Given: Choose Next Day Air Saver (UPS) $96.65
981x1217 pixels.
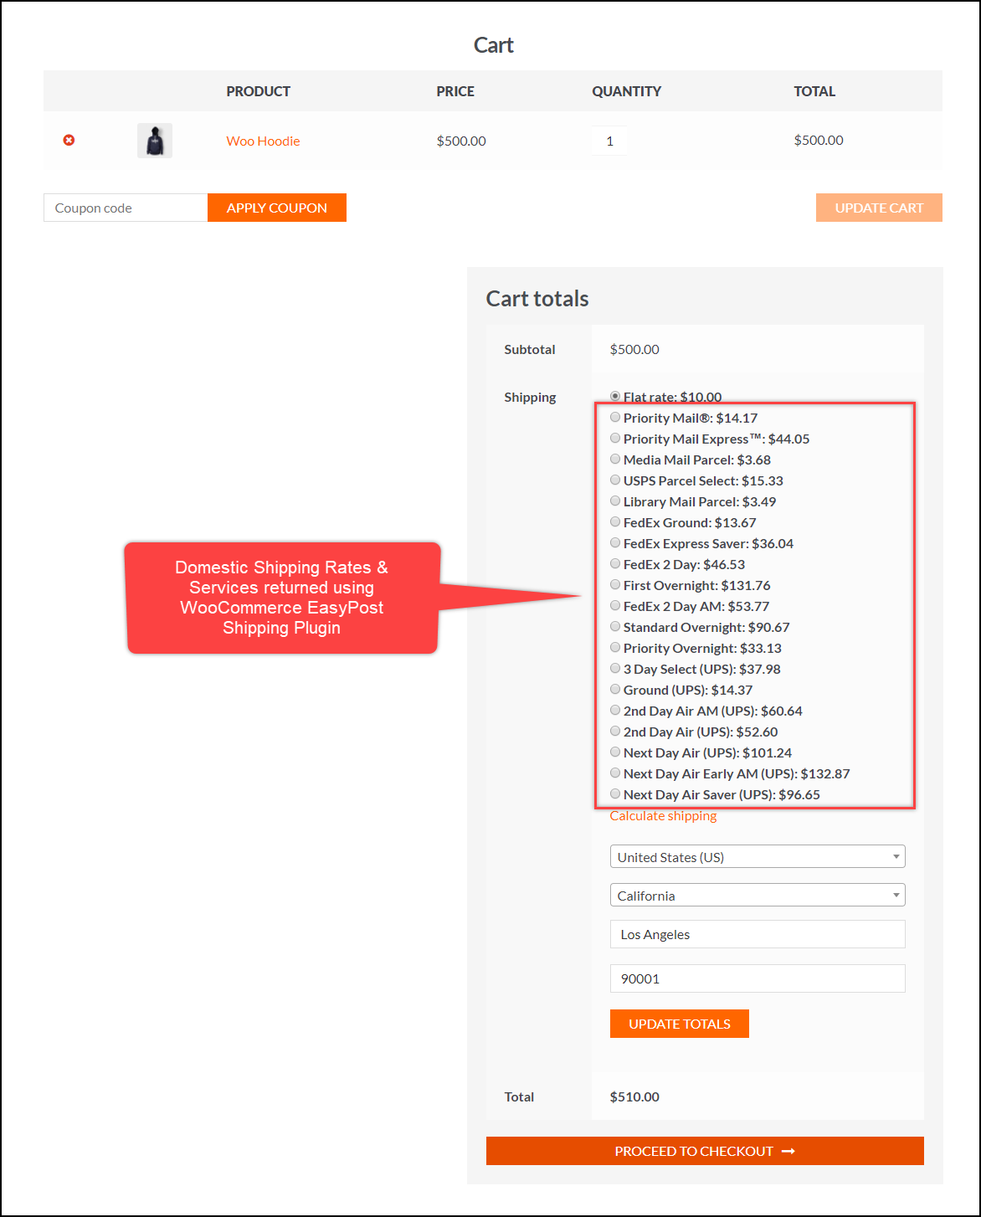Looking at the screenshot, I should [615, 793].
